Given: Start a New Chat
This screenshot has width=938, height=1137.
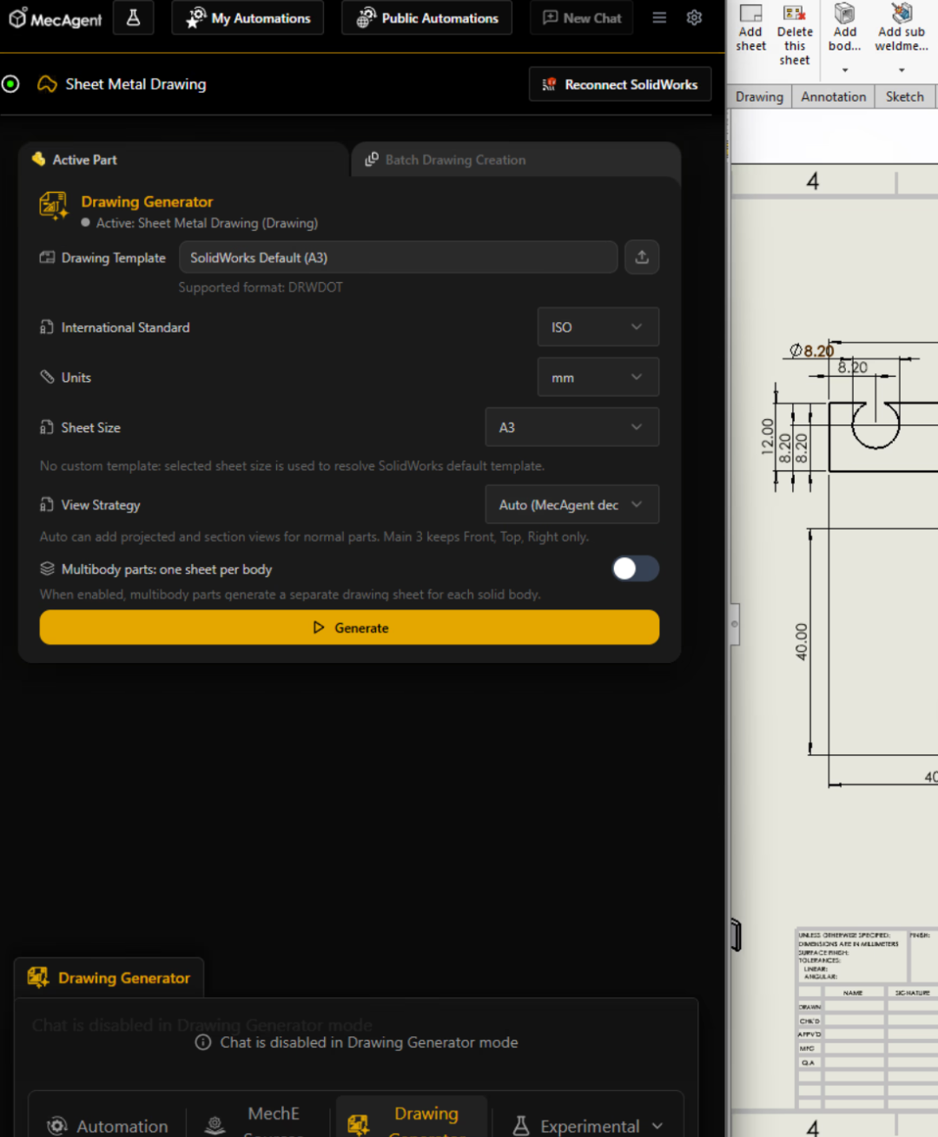Looking at the screenshot, I should [x=582, y=17].
